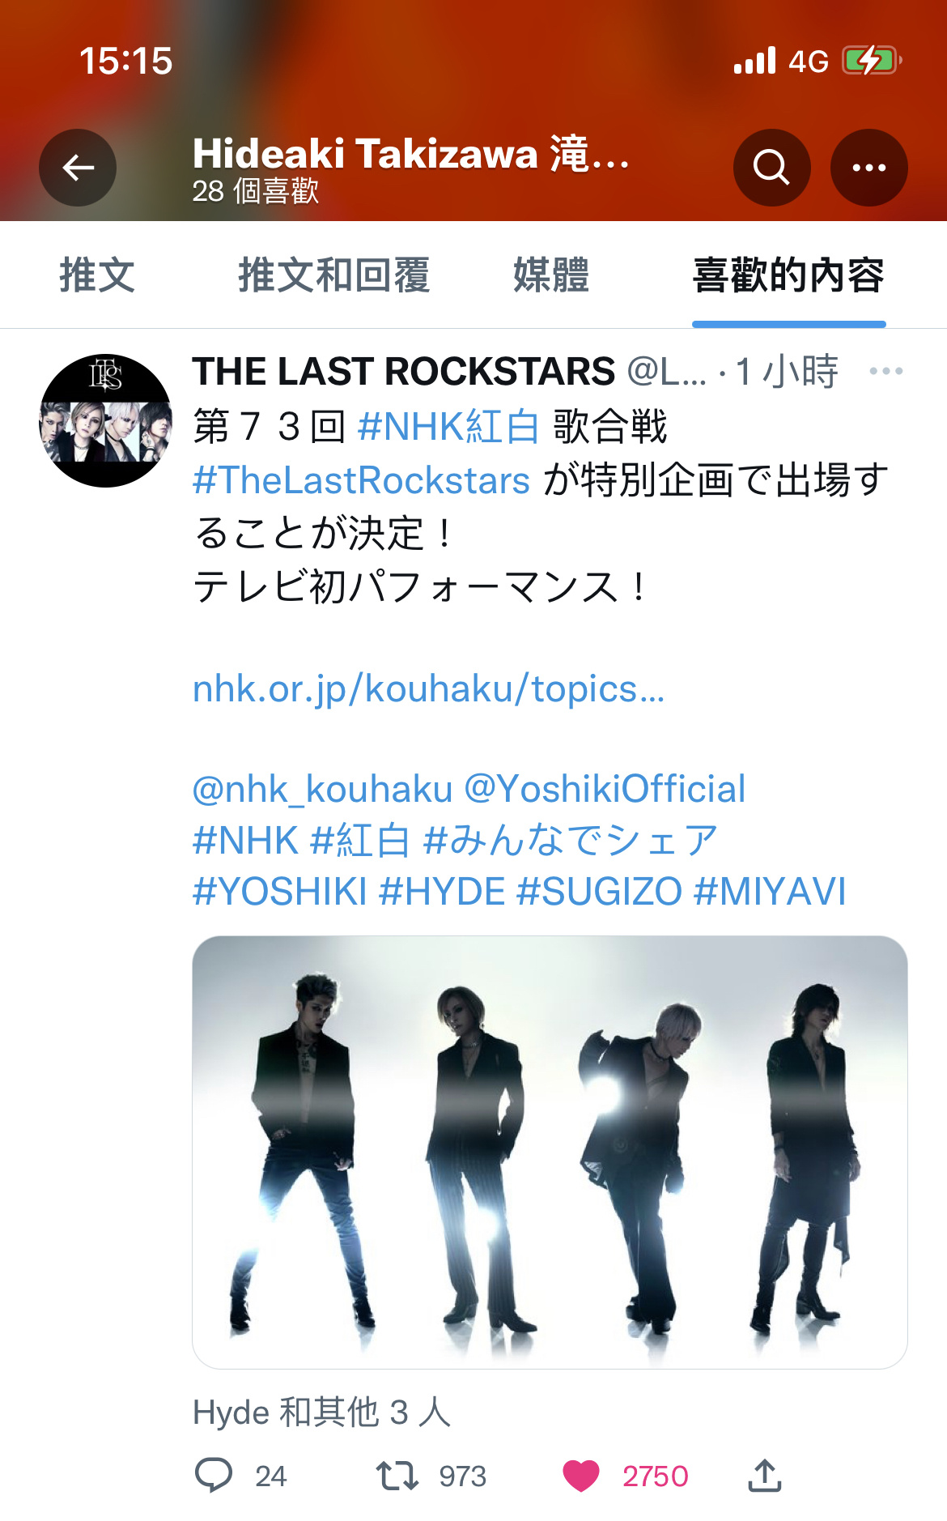Open the tweet's three-dot overflow menu
This screenshot has height=1521, width=947.
point(885,372)
